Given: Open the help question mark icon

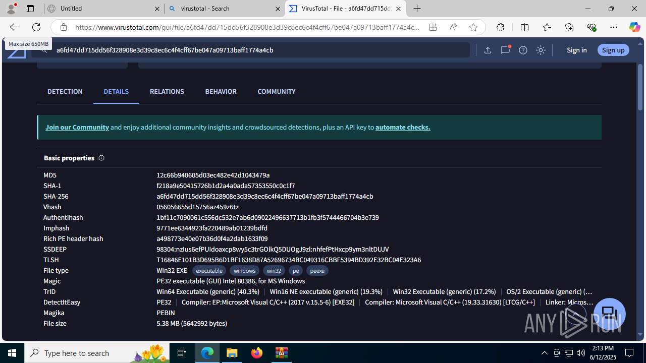Looking at the screenshot, I should point(523,50).
